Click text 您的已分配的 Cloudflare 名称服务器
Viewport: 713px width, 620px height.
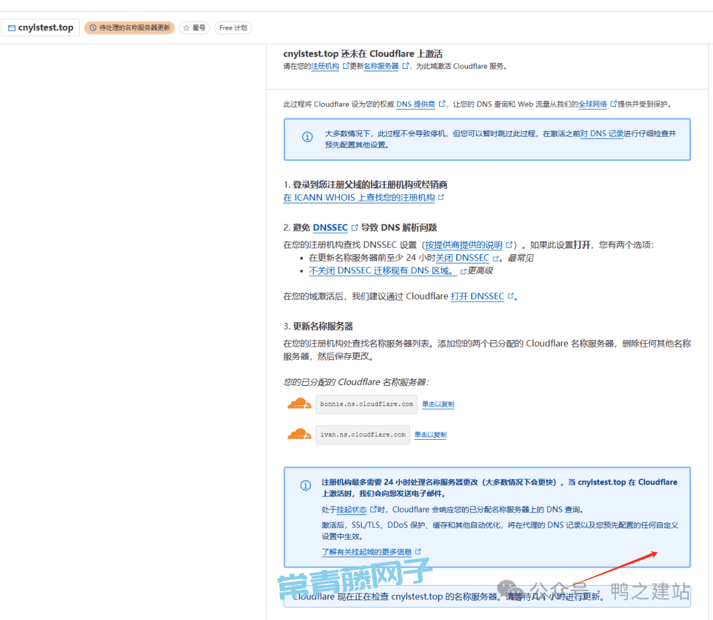point(356,382)
